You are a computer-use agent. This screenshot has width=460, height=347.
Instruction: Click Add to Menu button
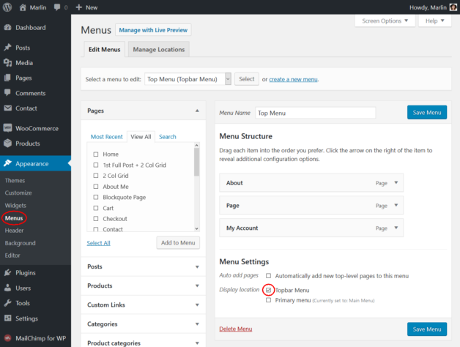click(178, 242)
